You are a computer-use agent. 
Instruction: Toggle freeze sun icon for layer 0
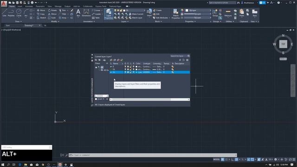point(128,67)
